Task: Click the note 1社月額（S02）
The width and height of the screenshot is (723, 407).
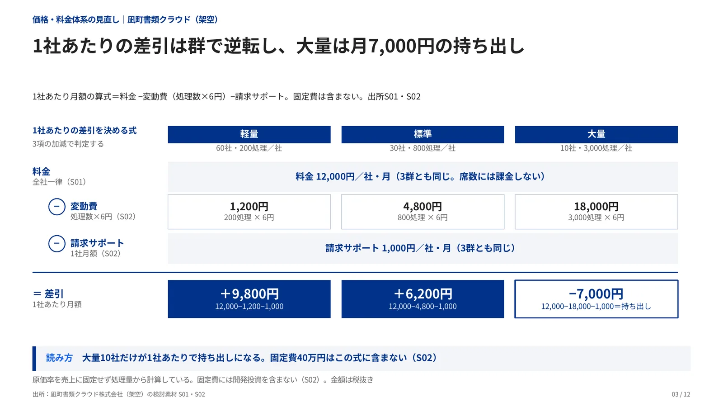Action: (95, 254)
